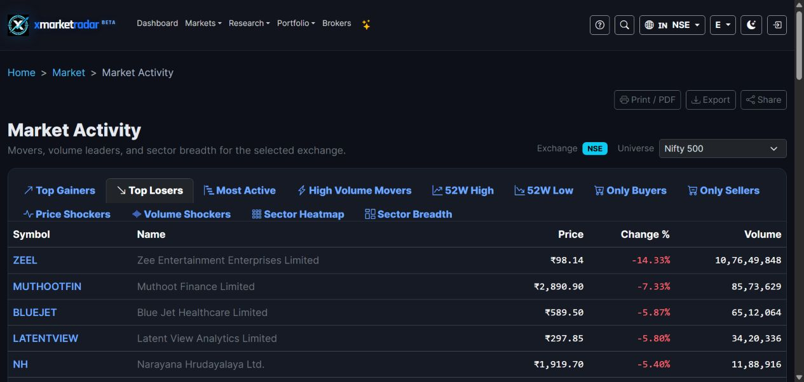Click the sparkle AI icon in navbar
The image size is (804, 382).
(366, 24)
